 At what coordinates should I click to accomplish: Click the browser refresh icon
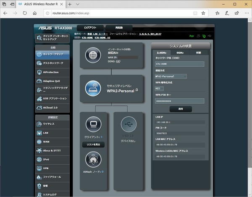tap(26, 13)
